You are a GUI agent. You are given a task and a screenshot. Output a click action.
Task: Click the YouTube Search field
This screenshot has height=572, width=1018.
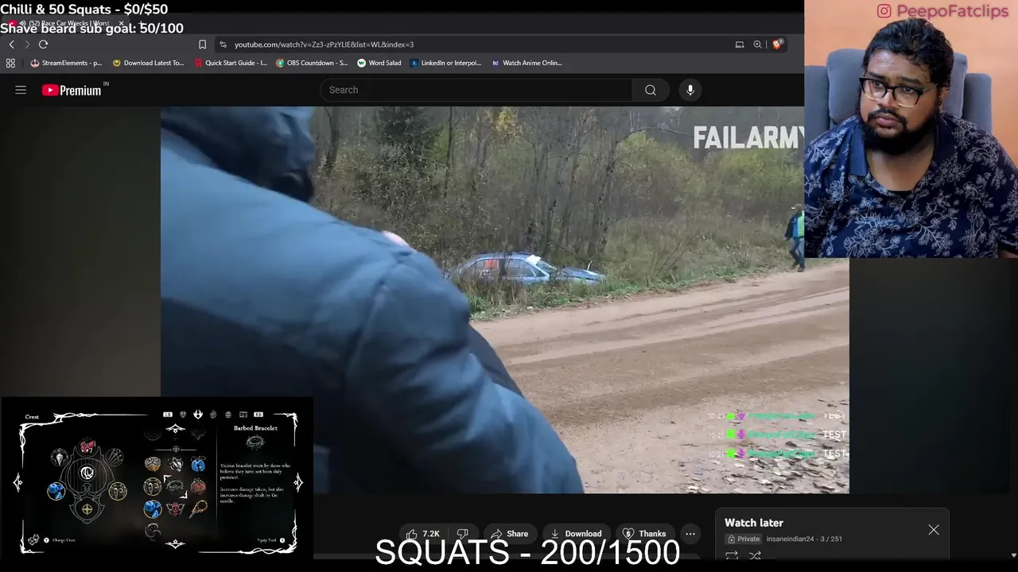(476, 90)
